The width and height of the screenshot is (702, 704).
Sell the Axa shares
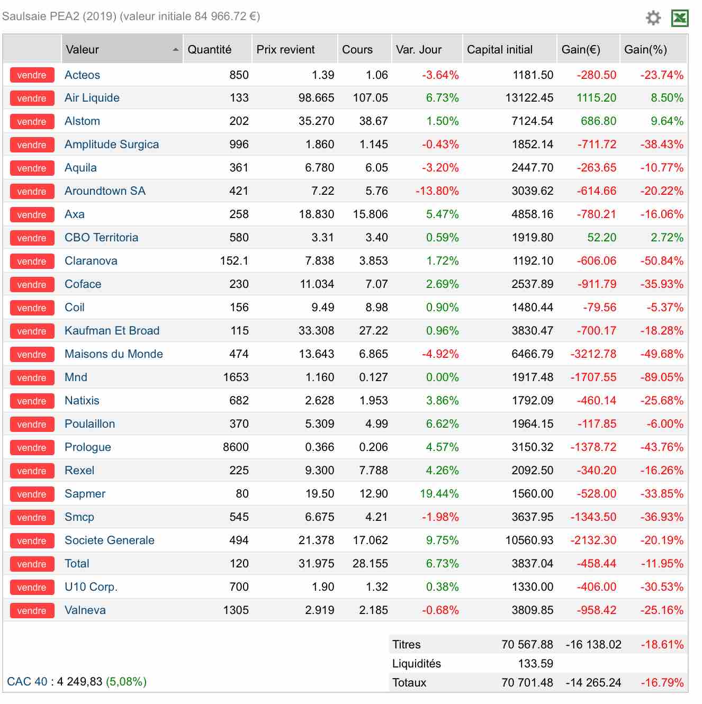point(32,215)
